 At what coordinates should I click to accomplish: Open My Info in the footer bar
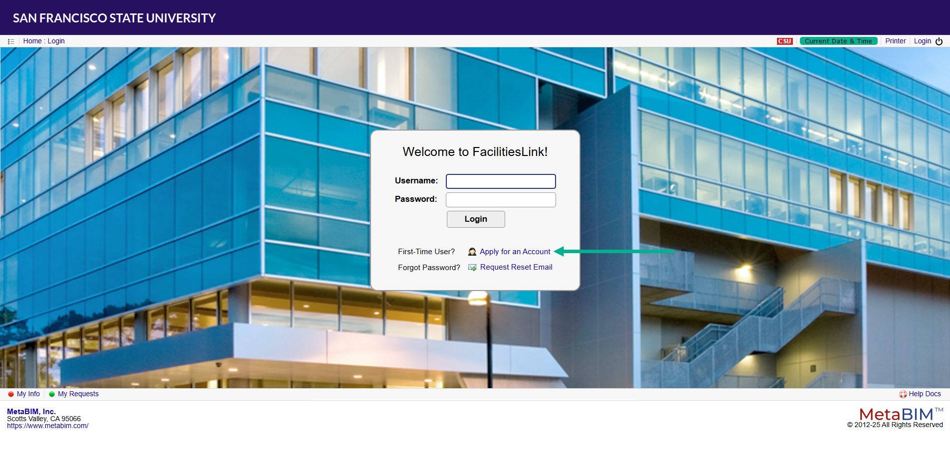coord(28,394)
